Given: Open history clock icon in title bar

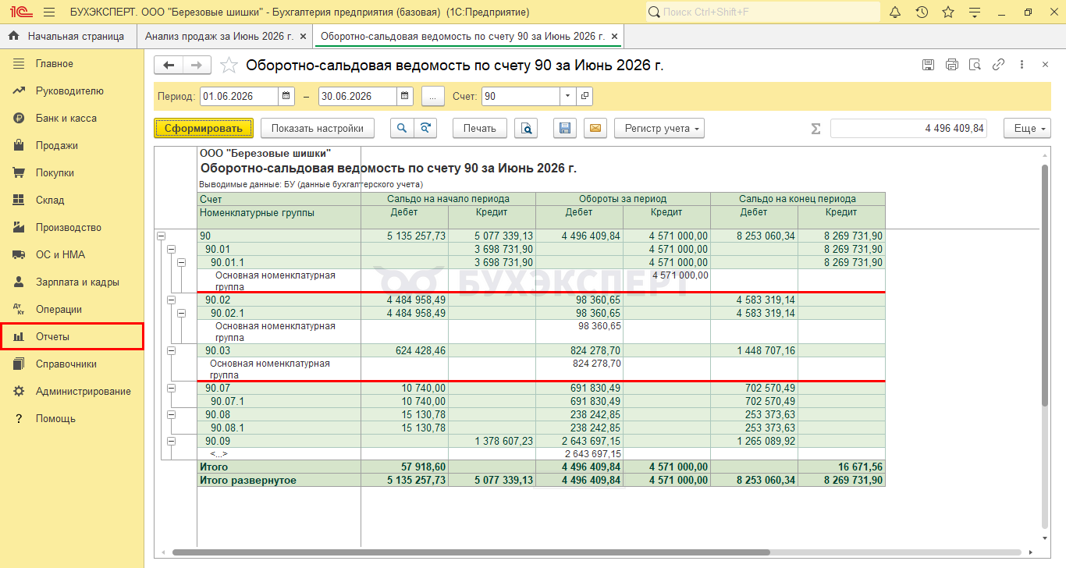Looking at the screenshot, I should [922, 12].
